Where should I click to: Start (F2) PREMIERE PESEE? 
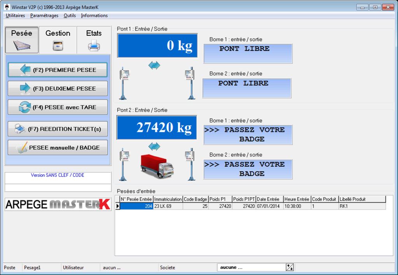(x=58, y=70)
